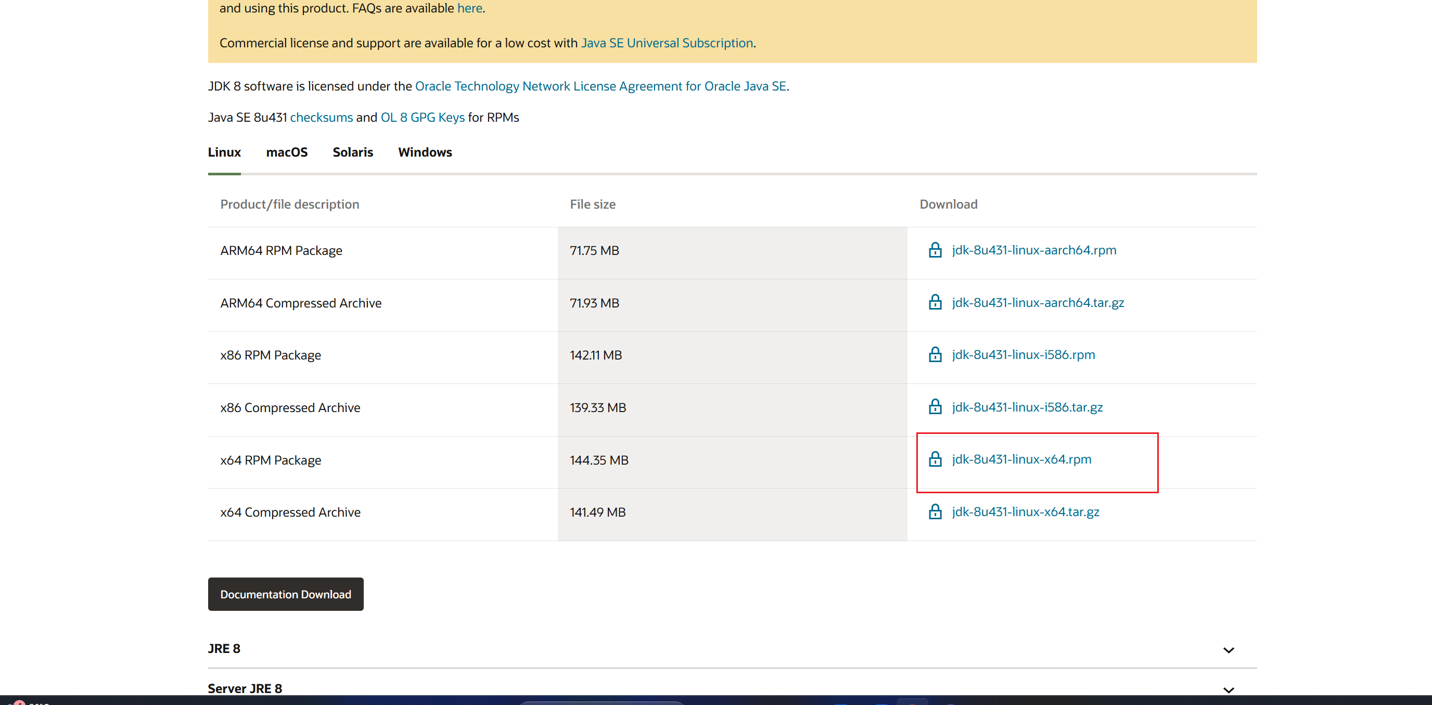Switch to the Windows tab
Screen dimensions: 1432x705
pyautogui.click(x=425, y=152)
